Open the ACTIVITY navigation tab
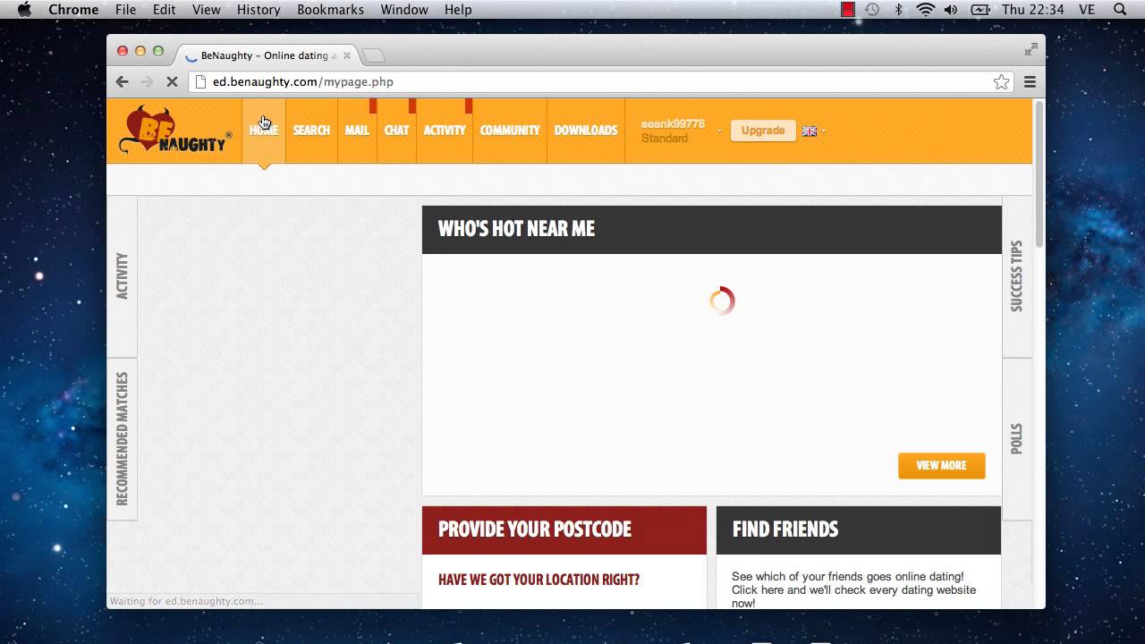Image resolution: width=1145 pixels, height=644 pixels. (x=445, y=131)
